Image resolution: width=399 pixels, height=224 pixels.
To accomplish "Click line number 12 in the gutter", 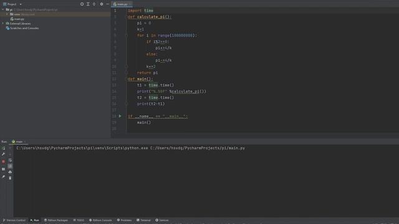I will [114, 79].
